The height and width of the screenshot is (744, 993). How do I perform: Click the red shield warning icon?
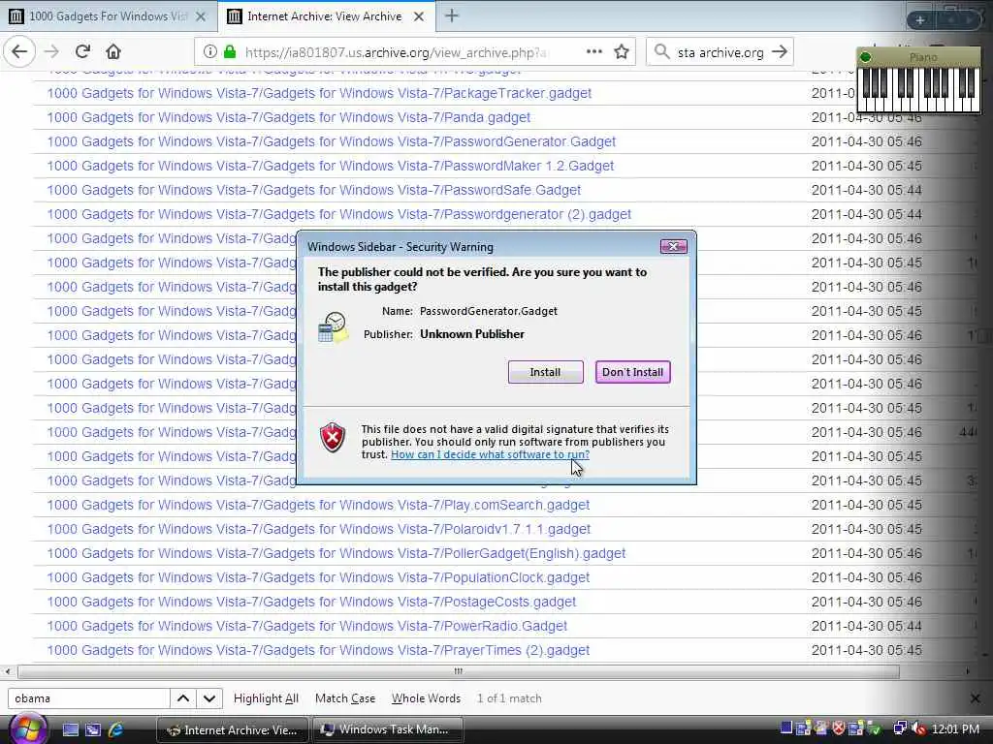333,438
